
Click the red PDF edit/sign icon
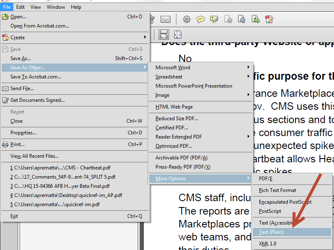click(x=269, y=19)
